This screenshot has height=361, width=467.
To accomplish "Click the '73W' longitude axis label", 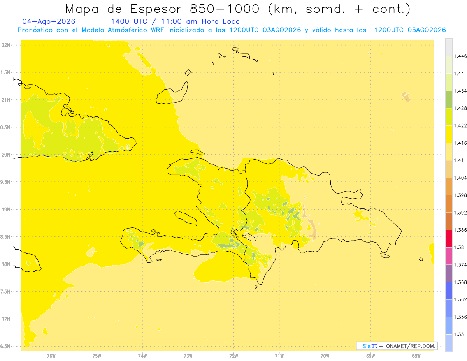I will 188,355.
